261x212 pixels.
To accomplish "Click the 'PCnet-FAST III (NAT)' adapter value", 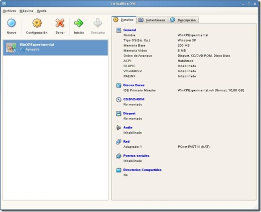I will tap(193, 147).
